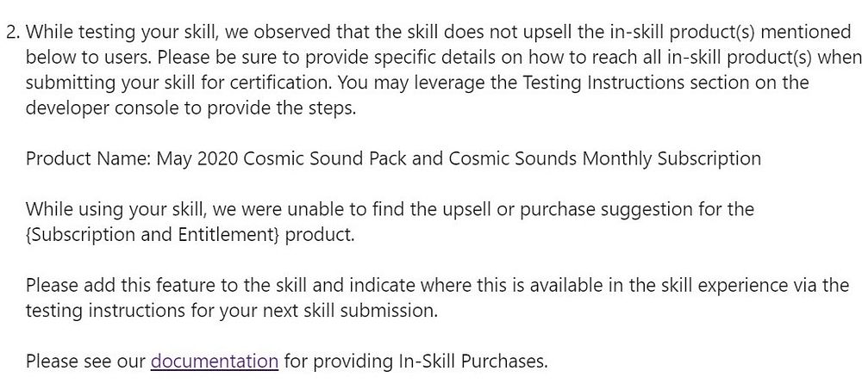The height and width of the screenshot is (383, 862).
Task: Click 'Cosmic Sounds Monthly Subscription' product text
Action: coord(605,158)
